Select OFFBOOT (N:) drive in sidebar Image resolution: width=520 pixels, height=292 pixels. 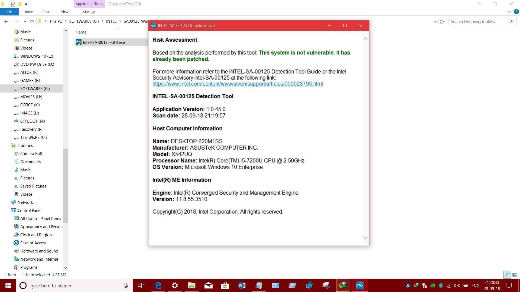[32, 121]
